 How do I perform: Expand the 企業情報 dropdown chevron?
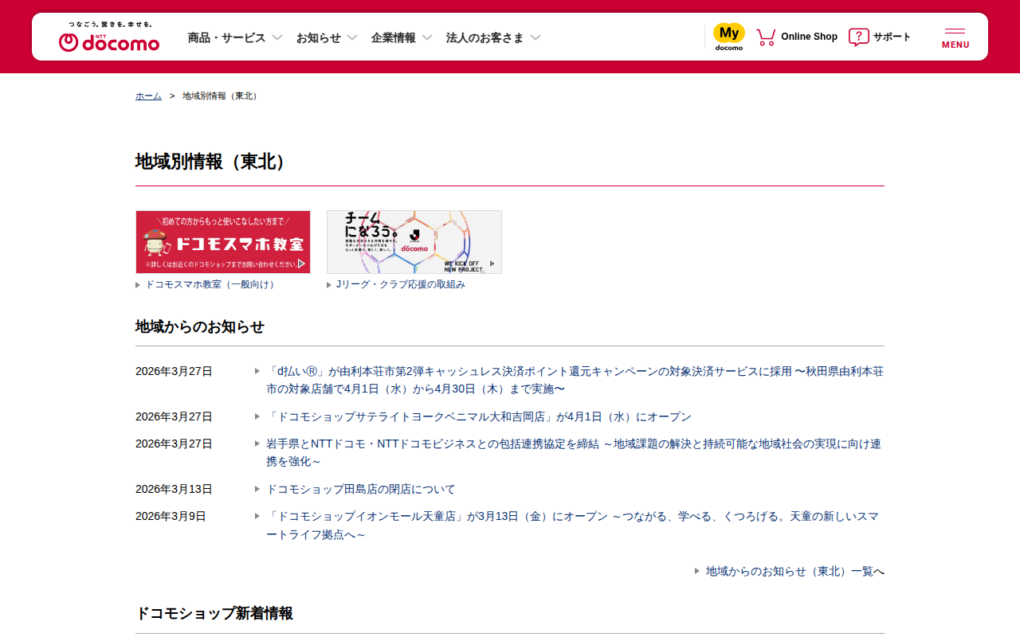[427, 37]
